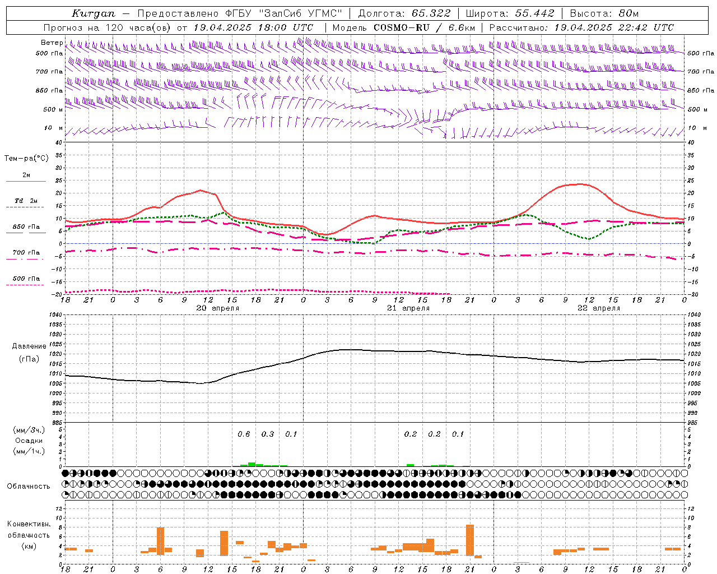Viewport: 717px width, 574px height.
Task: Click the Тем-ра(°C) temperature panel label
Action: pyautogui.click(x=26, y=159)
